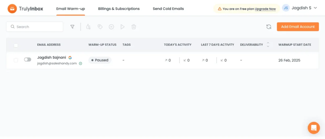The height and width of the screenshot is (139, 325).
Task: Click the green verified check icon
Action: click(x=80, y=64)
